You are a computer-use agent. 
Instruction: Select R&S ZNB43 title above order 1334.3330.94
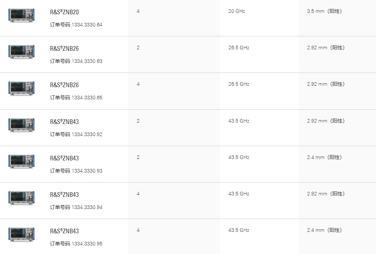[64, 194]
